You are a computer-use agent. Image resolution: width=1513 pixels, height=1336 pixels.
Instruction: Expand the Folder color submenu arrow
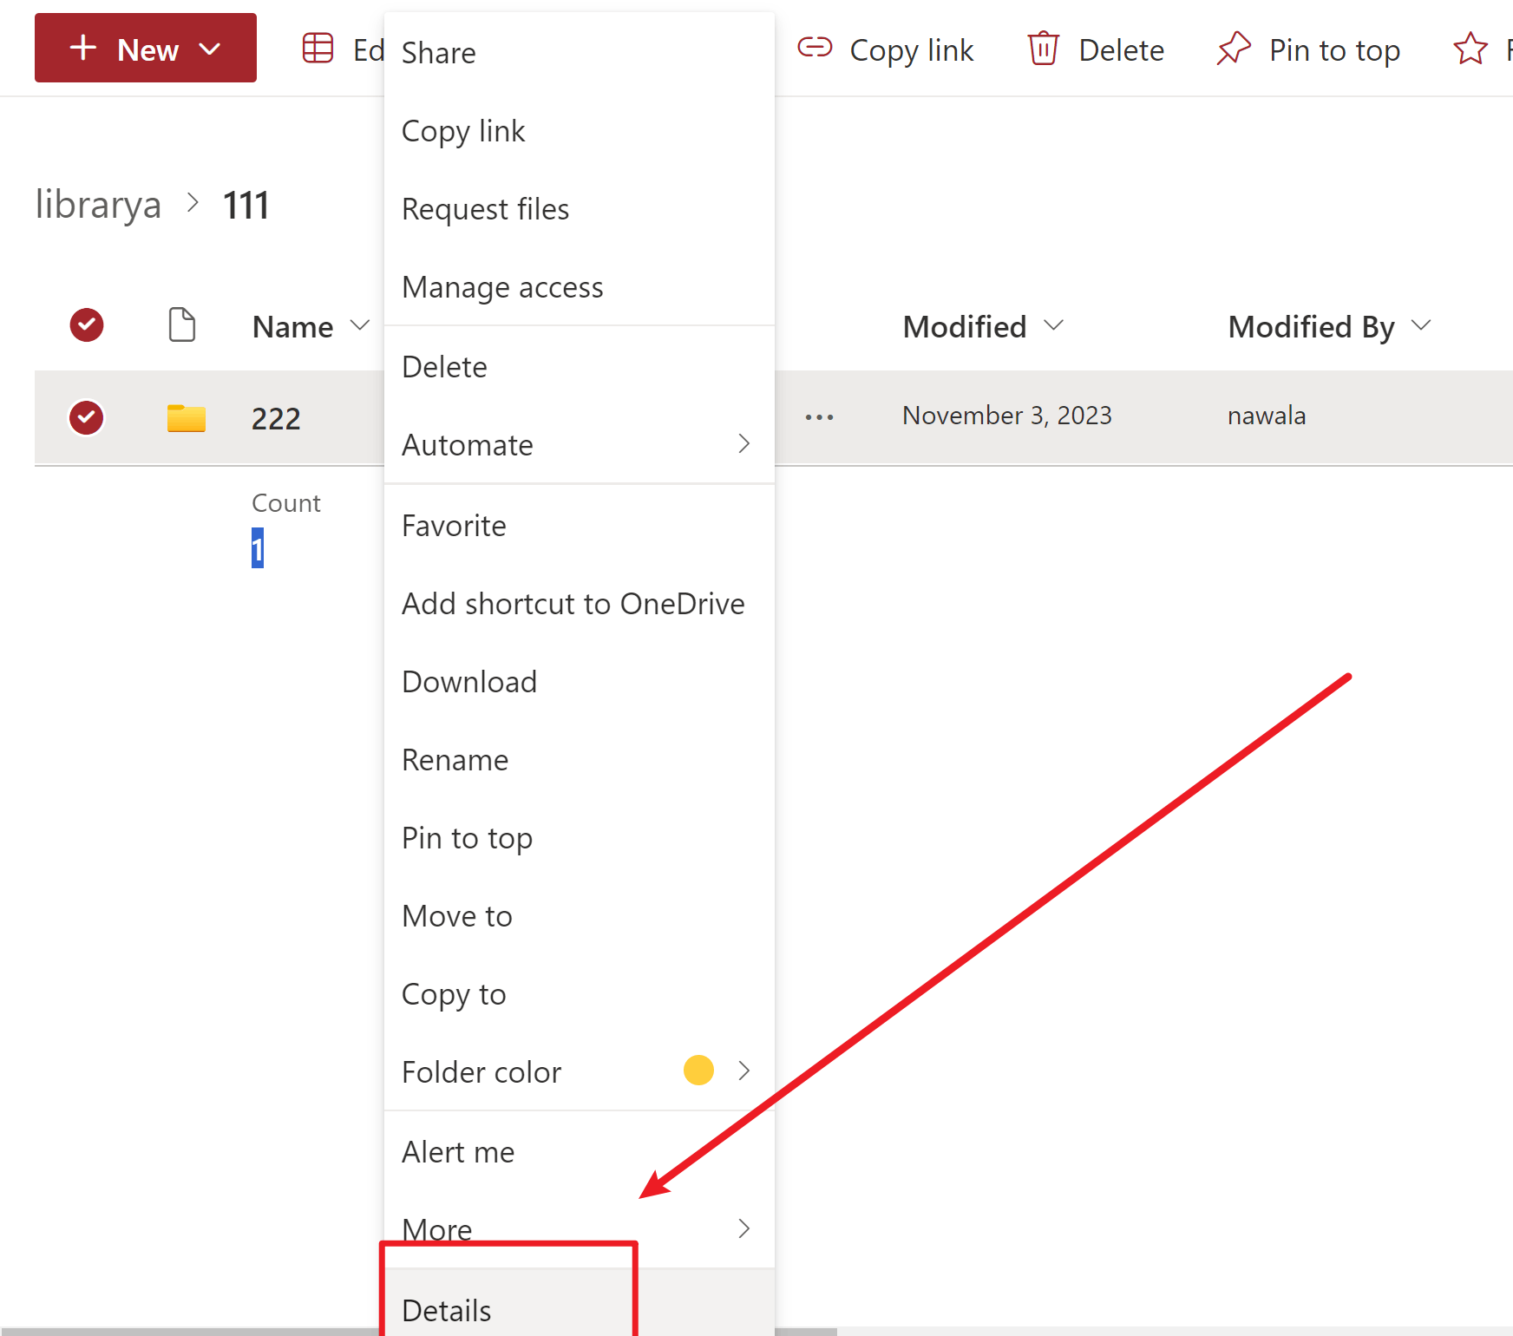743,1071
